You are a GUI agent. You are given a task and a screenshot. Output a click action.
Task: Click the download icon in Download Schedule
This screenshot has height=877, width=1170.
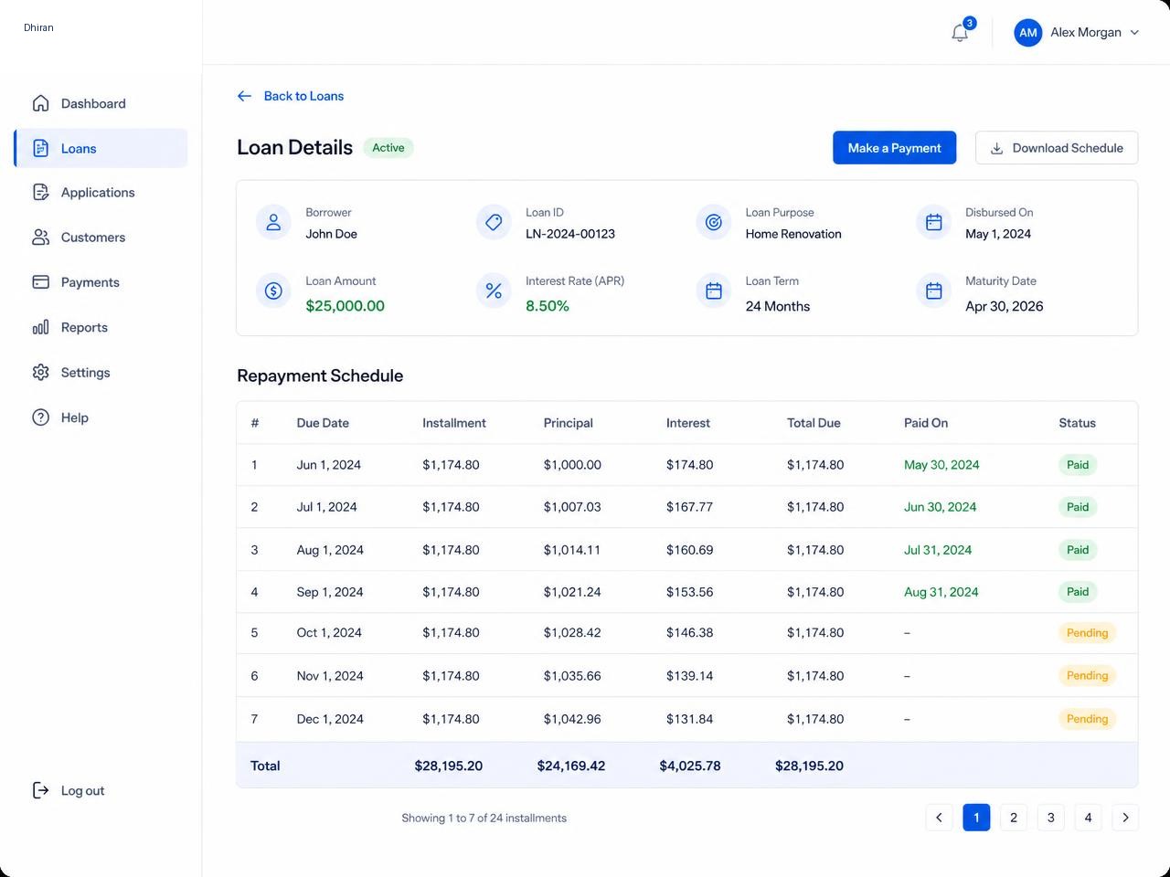tap(997, 148)
